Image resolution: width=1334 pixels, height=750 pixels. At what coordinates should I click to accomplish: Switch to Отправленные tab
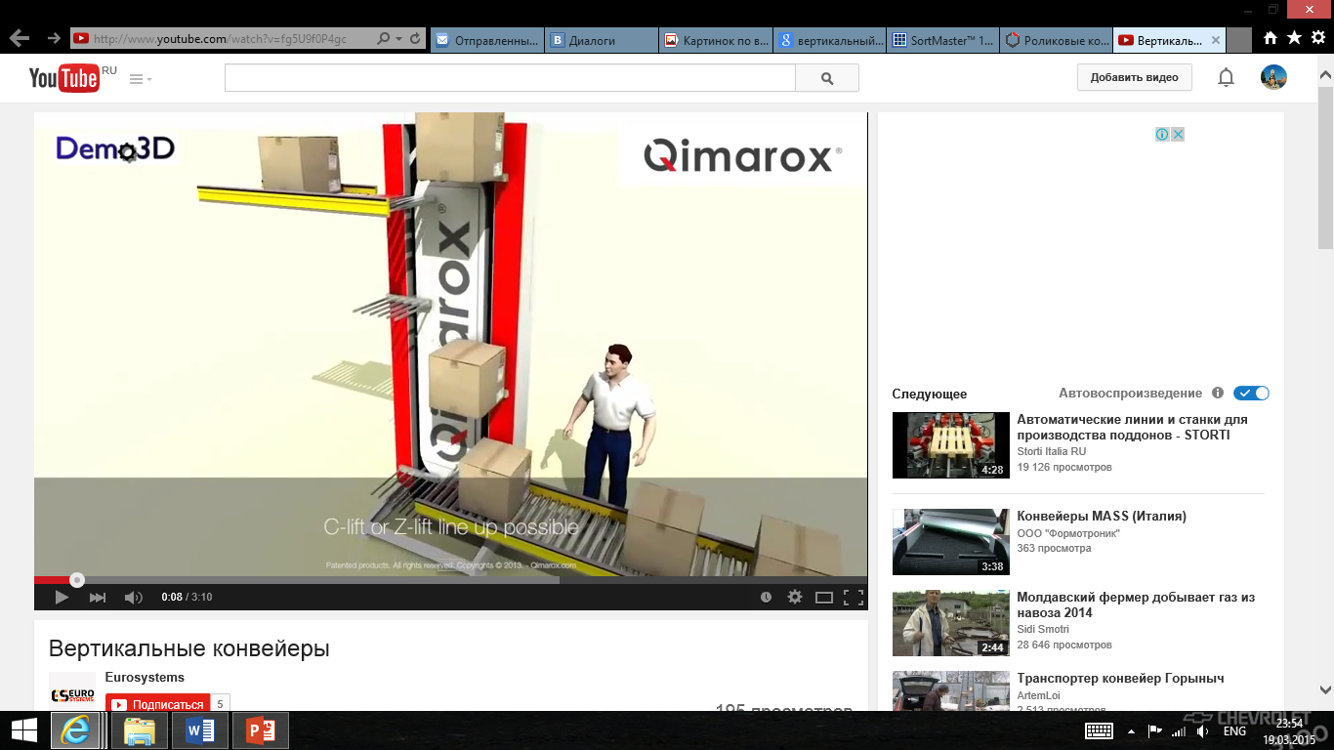pos(487,40)
